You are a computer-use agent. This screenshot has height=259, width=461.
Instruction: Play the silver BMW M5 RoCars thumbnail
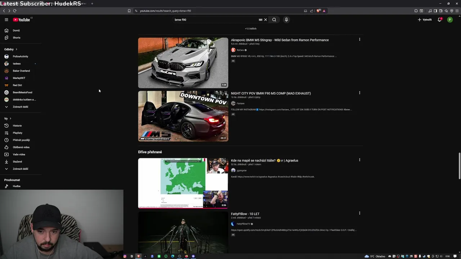coord(183,63)
